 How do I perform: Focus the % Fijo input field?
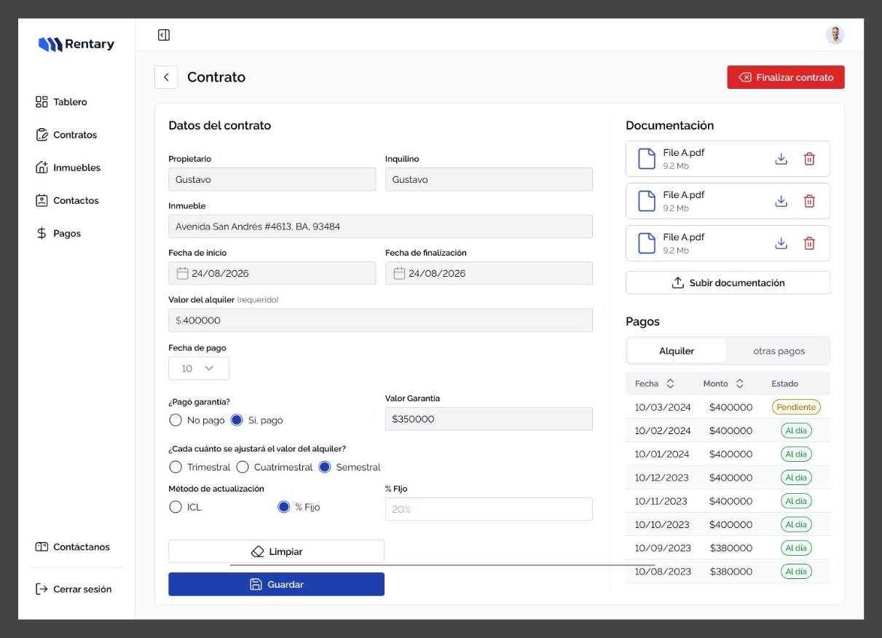click(489, 509)
